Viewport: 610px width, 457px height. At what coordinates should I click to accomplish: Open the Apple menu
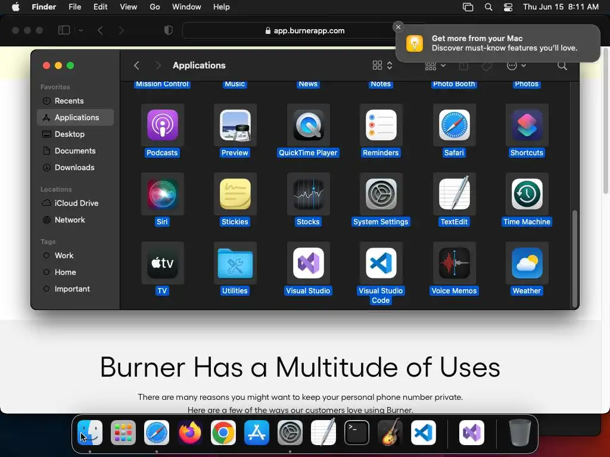point(15,7)
